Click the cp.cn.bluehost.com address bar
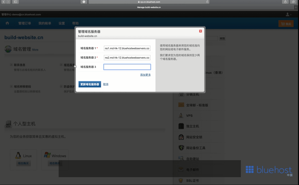 click(x=149, y=2)
